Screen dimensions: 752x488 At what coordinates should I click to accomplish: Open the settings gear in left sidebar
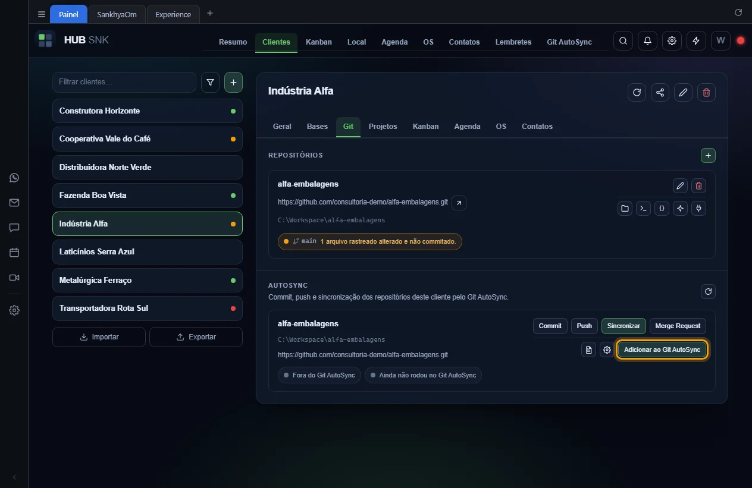(14, 310)
